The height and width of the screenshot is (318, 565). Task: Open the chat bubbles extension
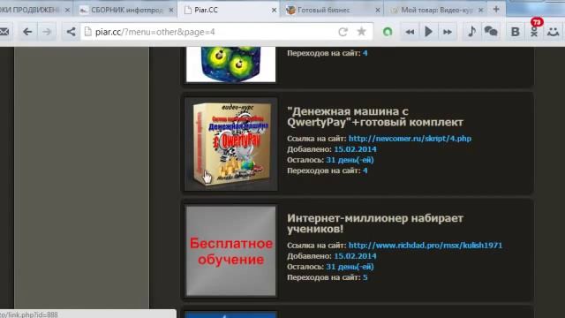pos(491,32)
